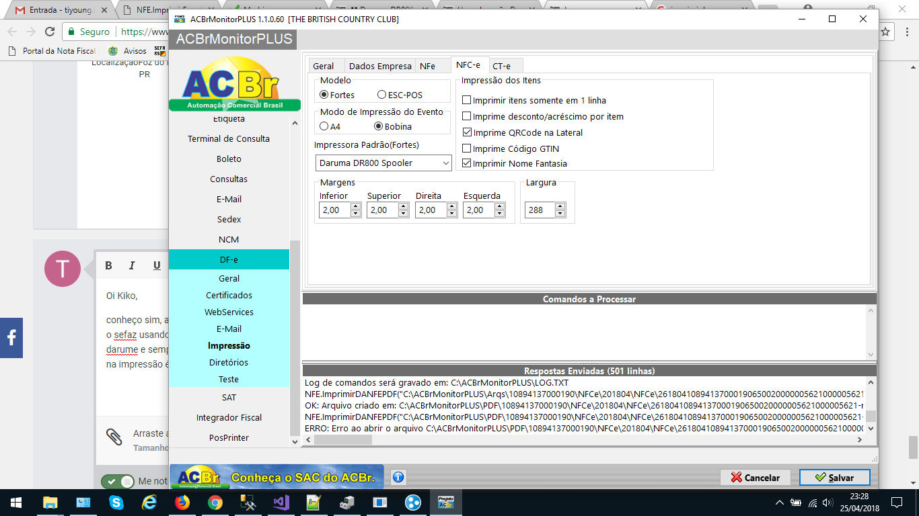Open the Portal da Nota Fiscal bookmark
This screenshot has width=919, height=516.
(x=54, y=50)
